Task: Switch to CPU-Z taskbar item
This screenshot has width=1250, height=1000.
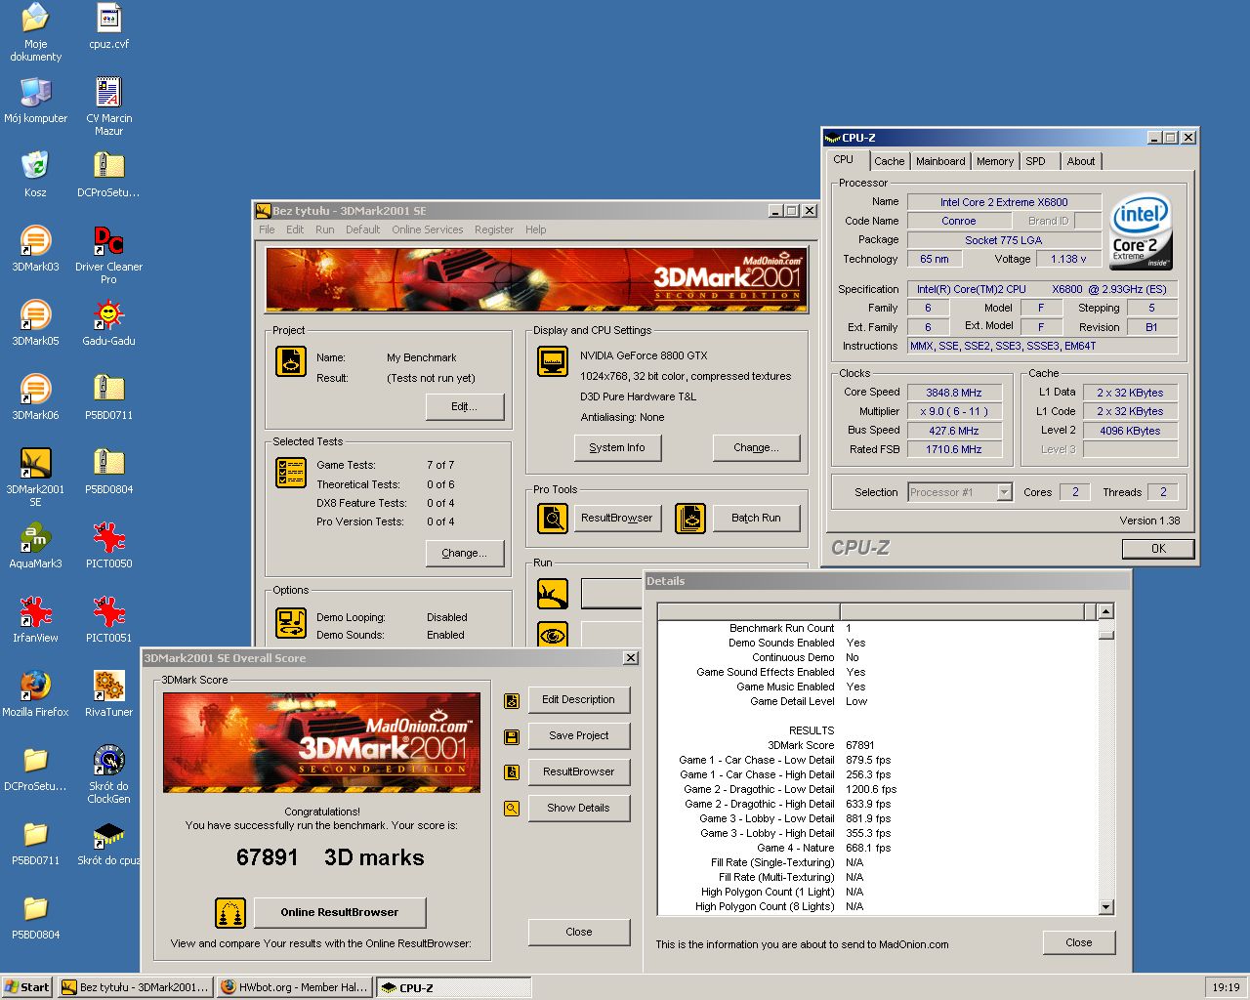Action: 453,987
